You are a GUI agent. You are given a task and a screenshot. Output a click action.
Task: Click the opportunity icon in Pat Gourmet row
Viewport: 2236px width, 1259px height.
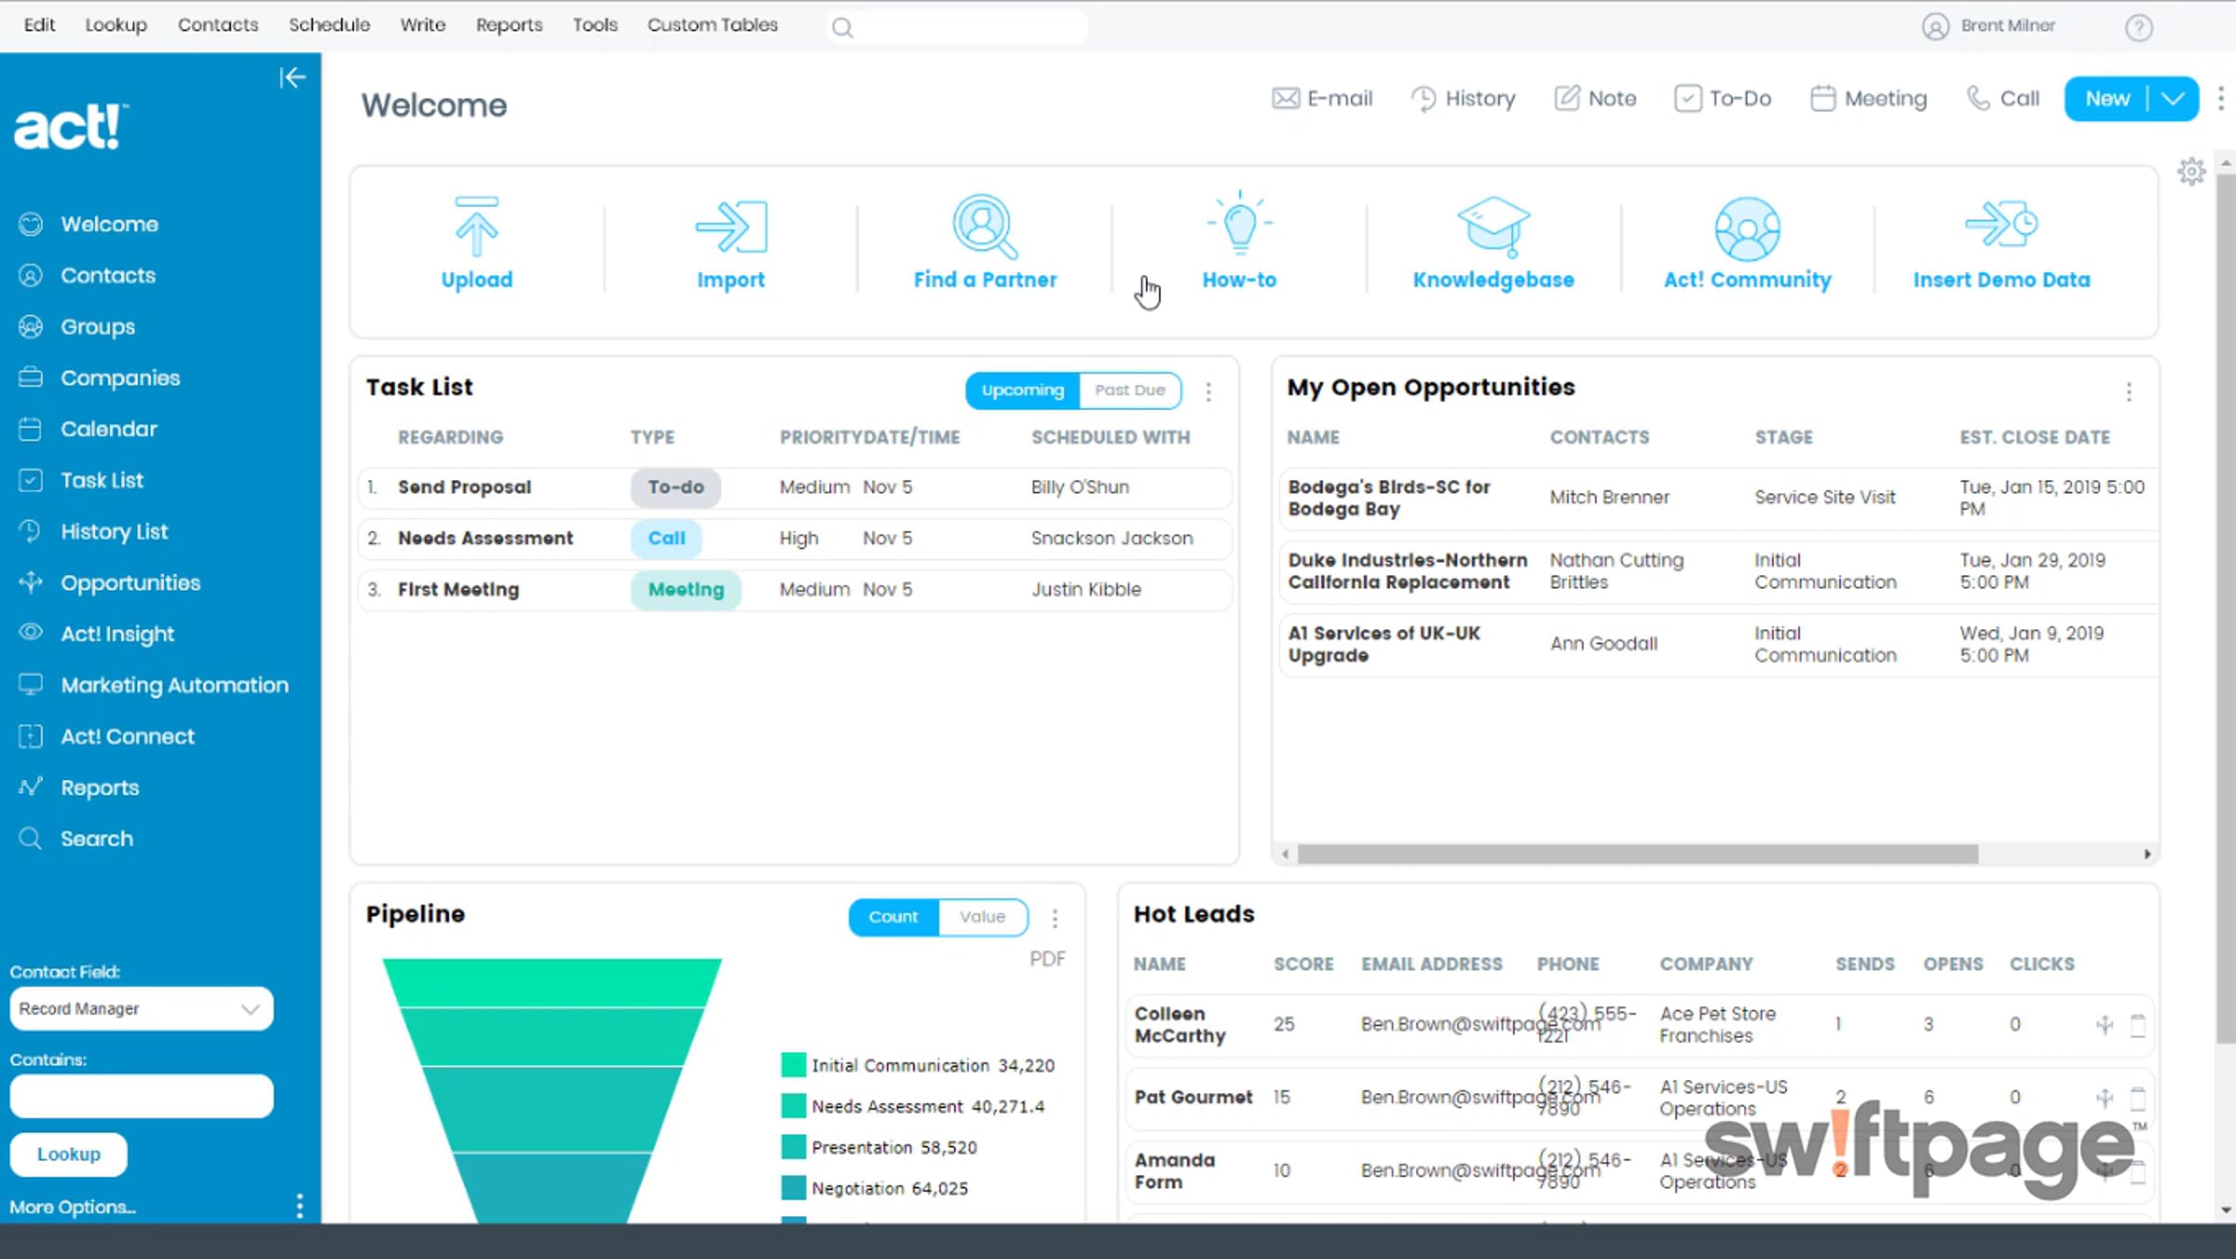click(x=2105, y=1098)
